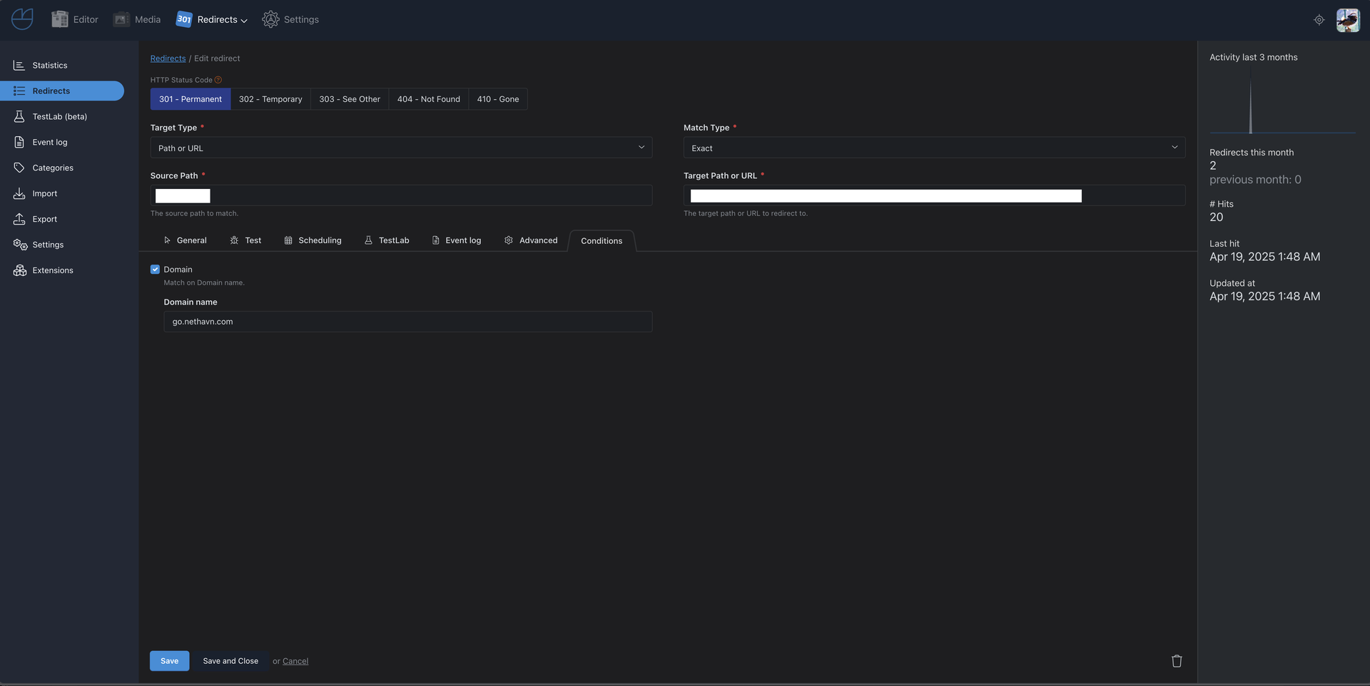Click the HTTP Status Code help icon
The height and width of the screenshot is (686, 1370).
[x=218, y=80]
